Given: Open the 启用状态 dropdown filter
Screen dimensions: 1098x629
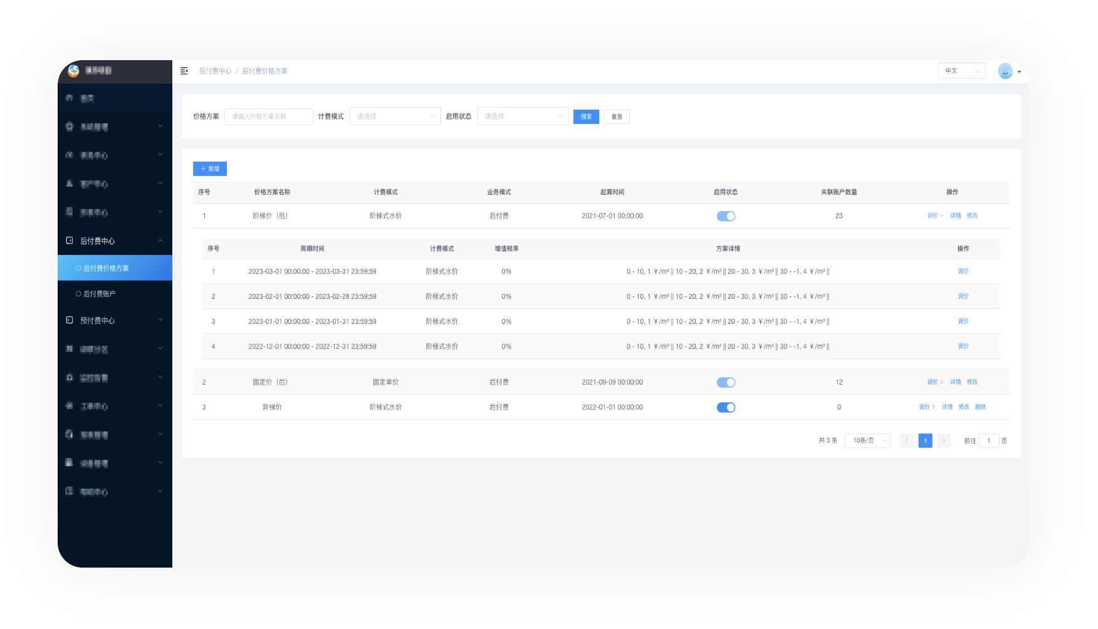Looking at the screenshot, I should (523, 117).
